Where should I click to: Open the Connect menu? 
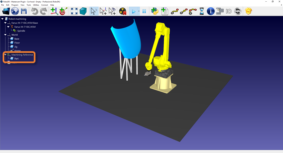(x=44, y=5)
